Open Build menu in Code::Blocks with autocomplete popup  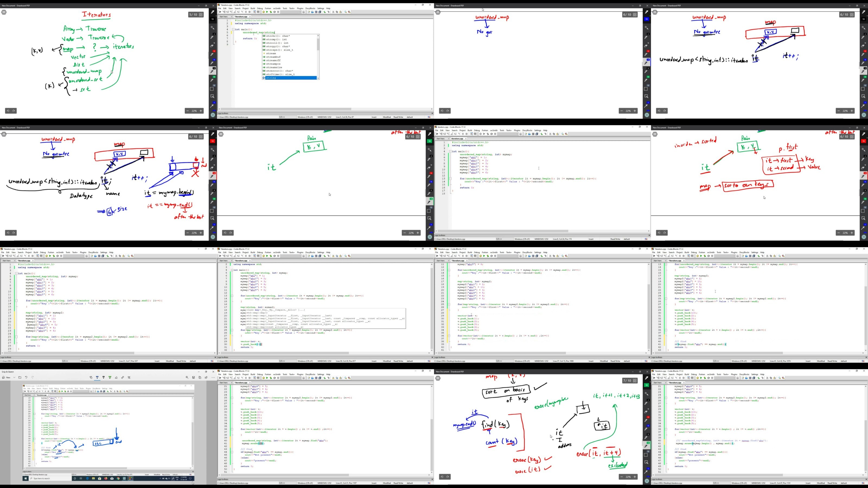[x=253, y=8]
